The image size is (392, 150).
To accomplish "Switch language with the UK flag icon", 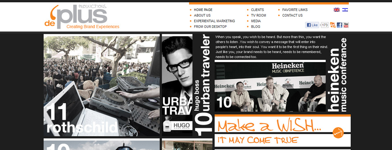I will coord(336,10).
